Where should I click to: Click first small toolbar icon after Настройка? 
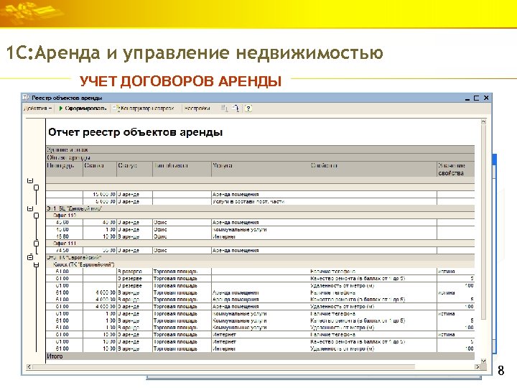pos(224,108)
